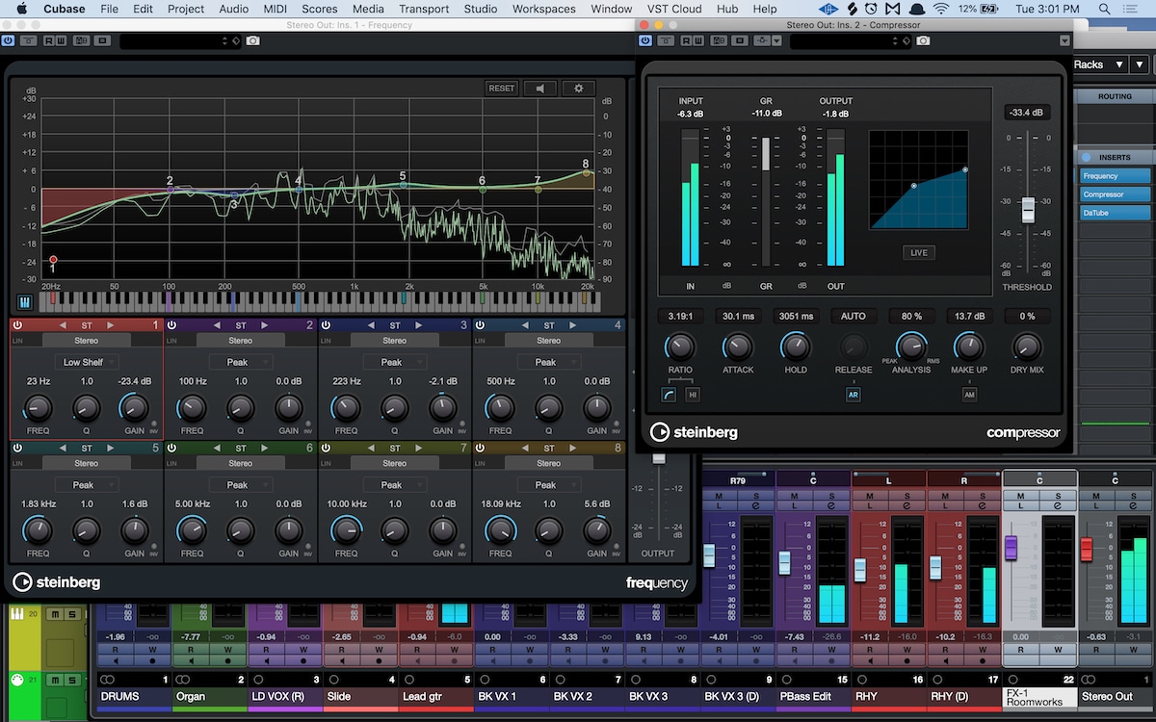Mute the PBass Edit channel

tap(796, 496)
